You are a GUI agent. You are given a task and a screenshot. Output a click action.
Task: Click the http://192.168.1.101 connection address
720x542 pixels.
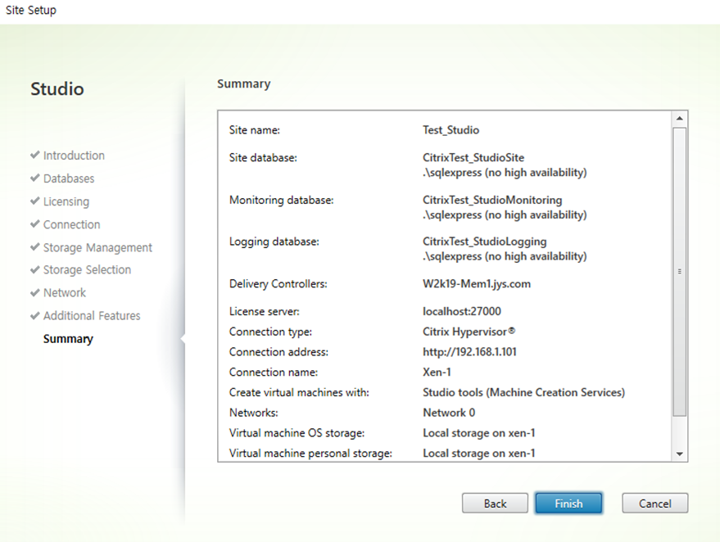(x=469, y=352)
